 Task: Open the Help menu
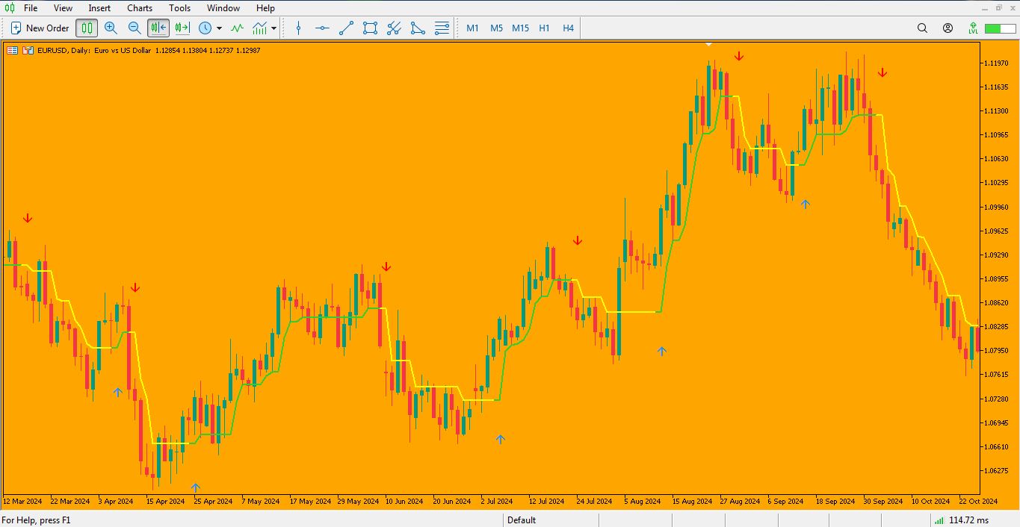coord(265,8)
